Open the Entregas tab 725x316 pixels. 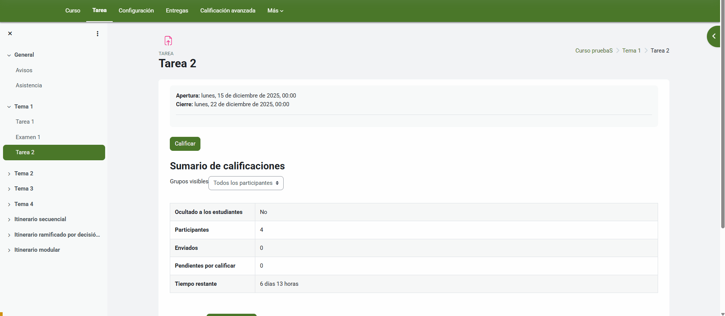click(x=177, y=11)
